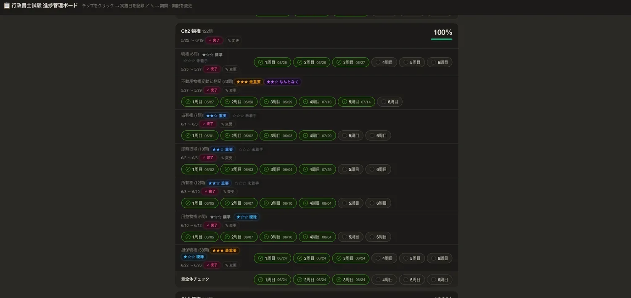Click the pencil 変更 button for 担保物権
The height and width of the screenshot is (298, 631).
pos(231,265)
